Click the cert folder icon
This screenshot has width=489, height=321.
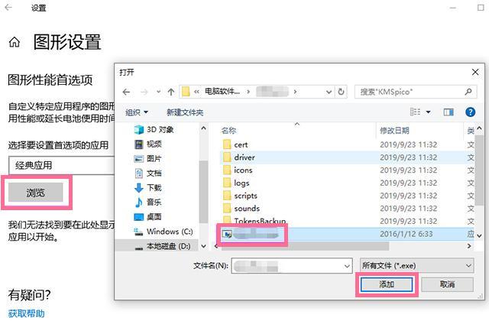pyautogui.click(x=227, y=144)
